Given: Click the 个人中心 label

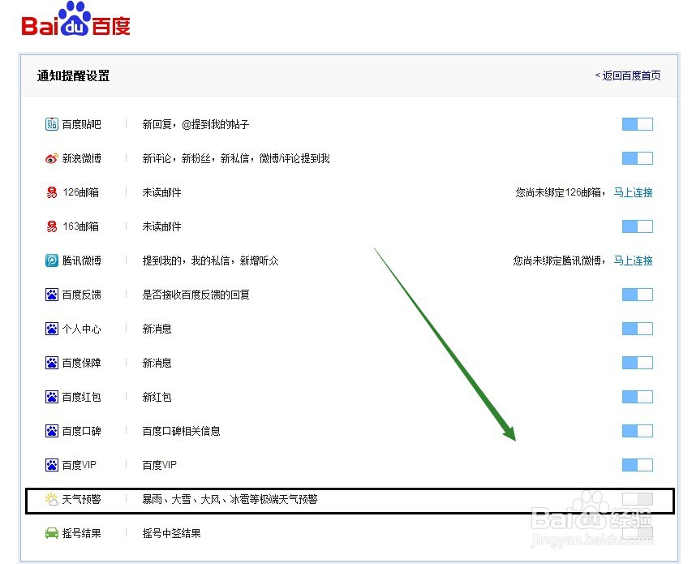Looking at the screenshot, I should pyautogui.click(x=82, y=329).
